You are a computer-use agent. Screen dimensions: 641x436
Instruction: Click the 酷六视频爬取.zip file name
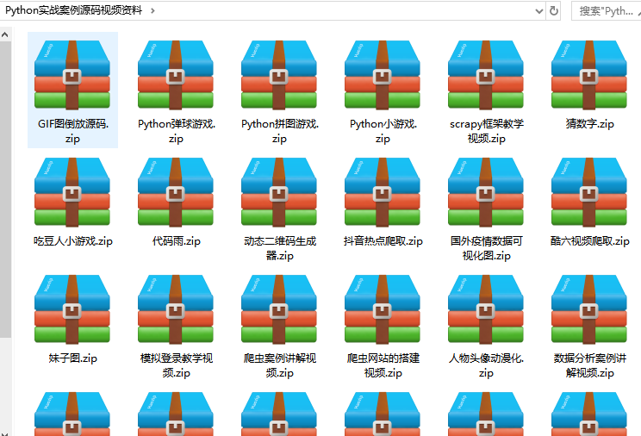(x=590, y=241)
